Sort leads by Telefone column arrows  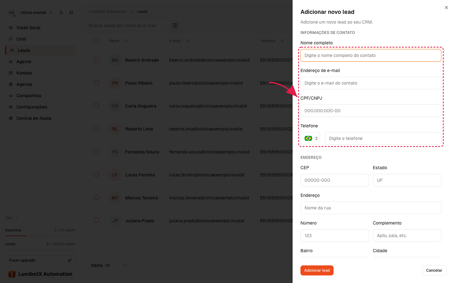pyautogui.click(x=282, y=41)
